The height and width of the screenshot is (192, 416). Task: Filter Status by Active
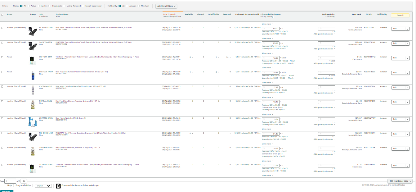[29, 6]
